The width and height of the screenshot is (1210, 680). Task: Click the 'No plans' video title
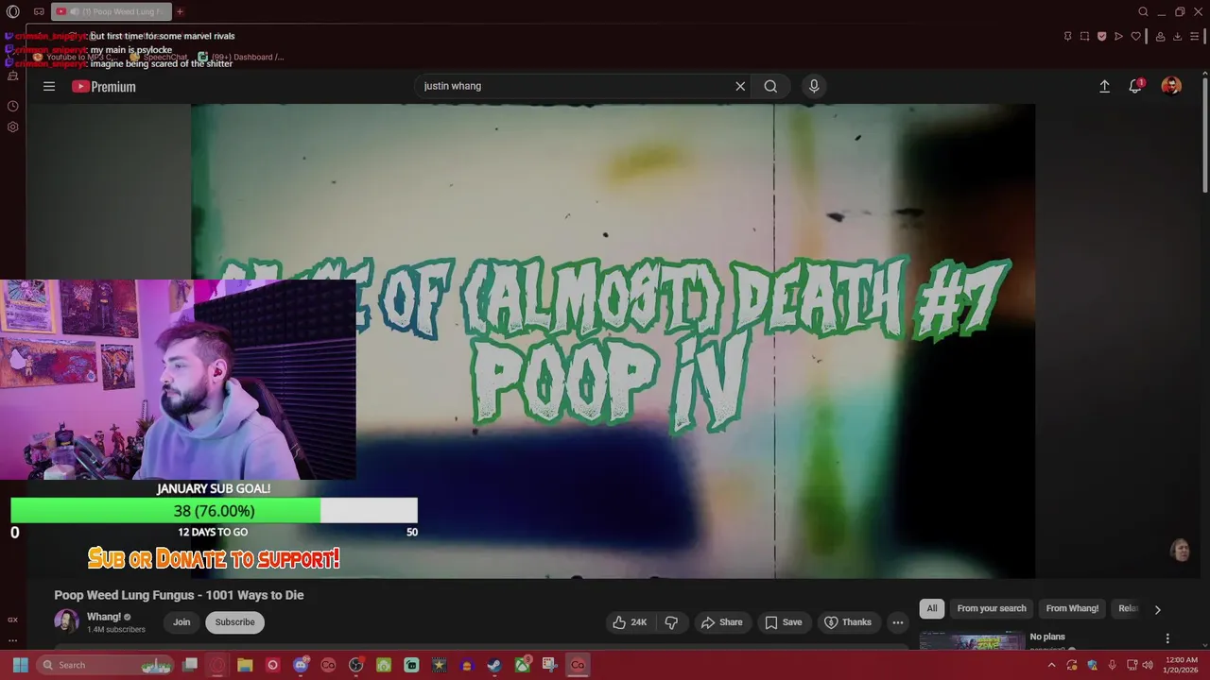pyautogui.click(x=1047, y=637)
